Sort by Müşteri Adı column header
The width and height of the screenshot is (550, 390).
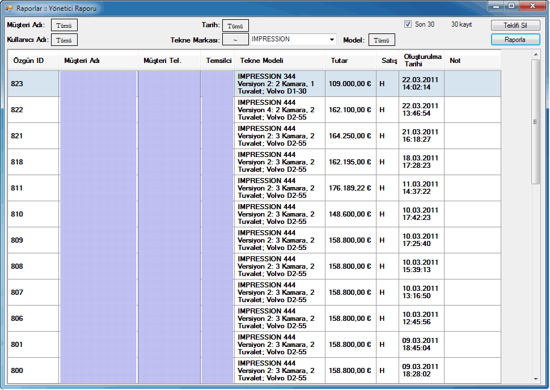[x=98, y=60]
